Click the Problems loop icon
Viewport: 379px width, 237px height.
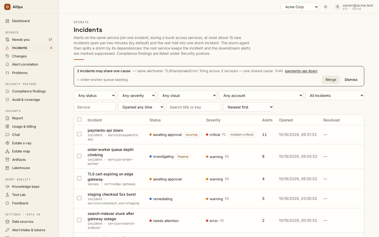tap(7, 73)
